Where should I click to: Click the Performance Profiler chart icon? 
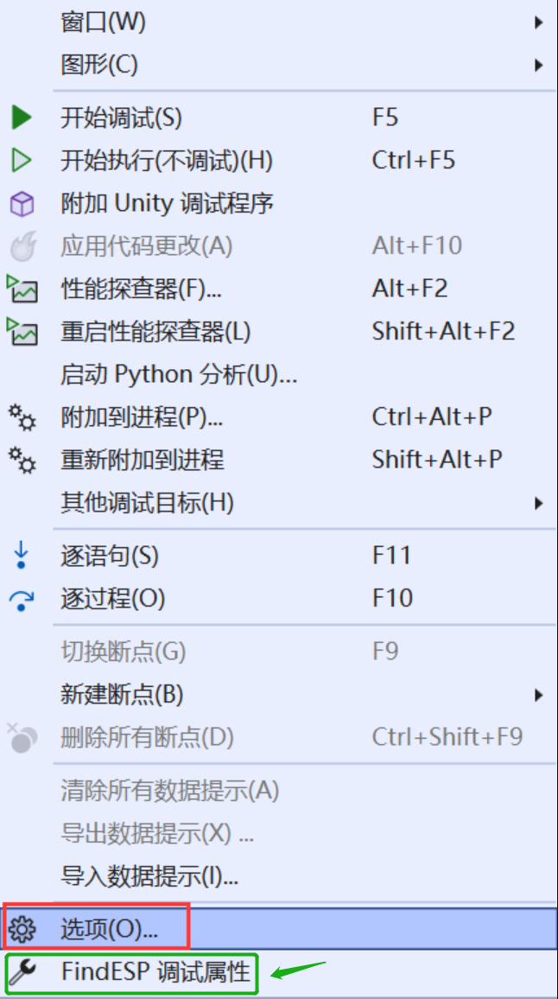click(22, 289)
